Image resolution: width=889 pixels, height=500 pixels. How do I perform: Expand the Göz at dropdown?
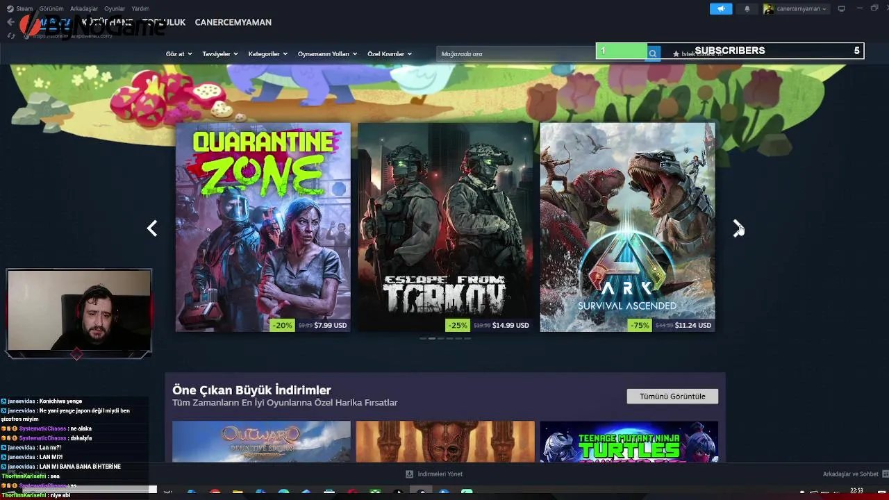[x=178, y=53]
